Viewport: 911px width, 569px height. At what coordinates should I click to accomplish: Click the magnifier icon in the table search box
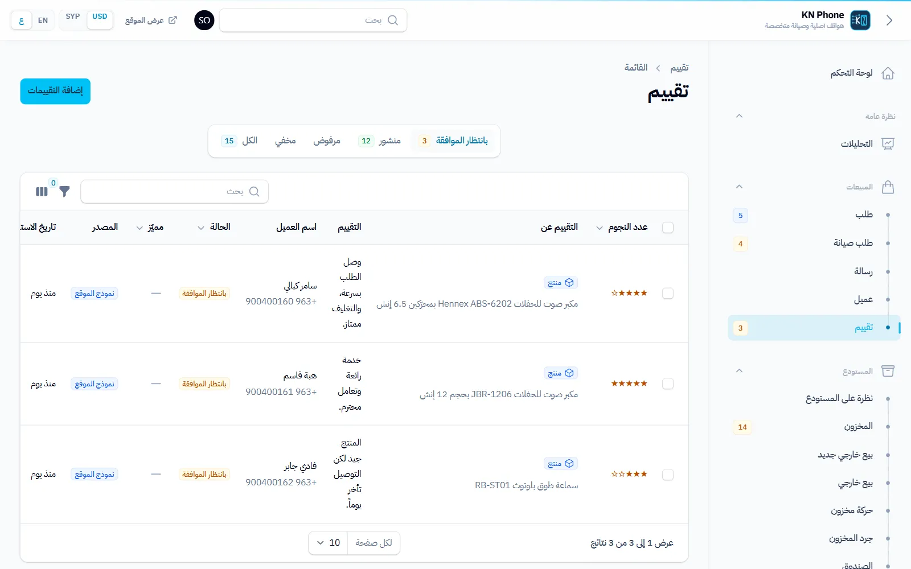(x=255, y=192)
